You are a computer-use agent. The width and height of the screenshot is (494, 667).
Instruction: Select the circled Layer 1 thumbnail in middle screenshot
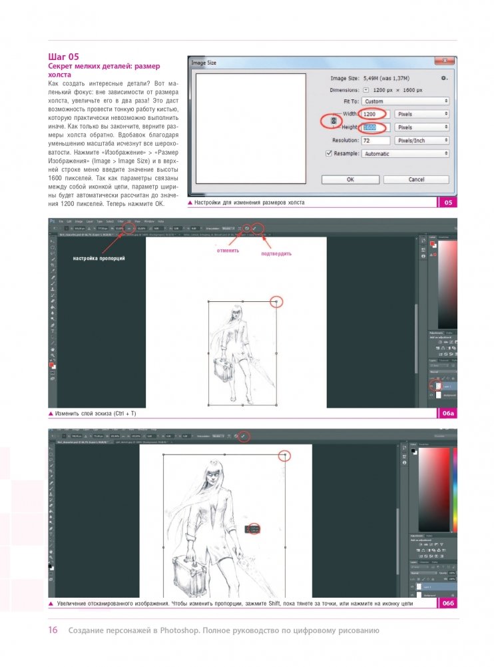pos(438,385)
